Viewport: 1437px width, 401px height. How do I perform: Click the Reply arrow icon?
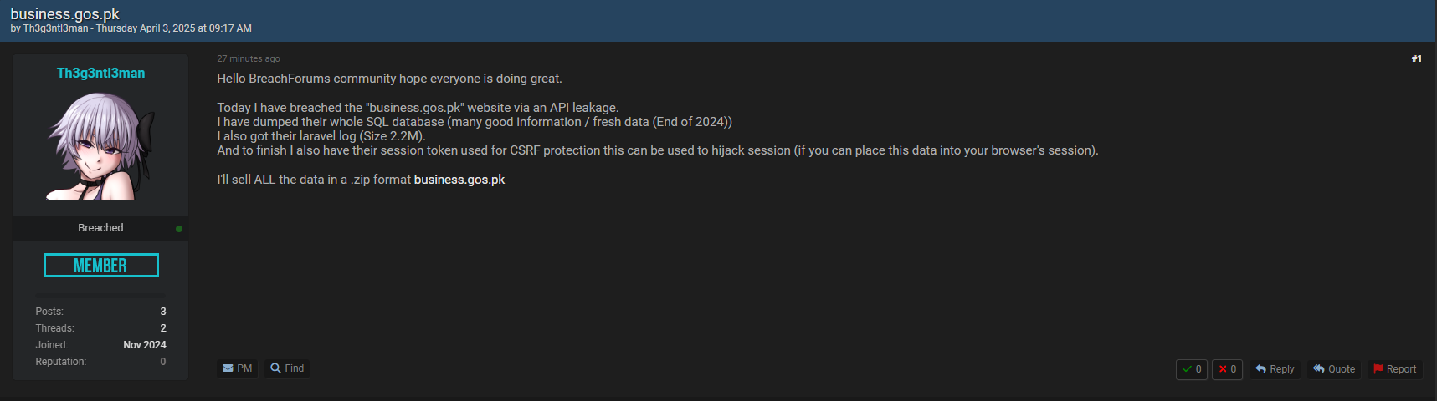[1260, 369]
